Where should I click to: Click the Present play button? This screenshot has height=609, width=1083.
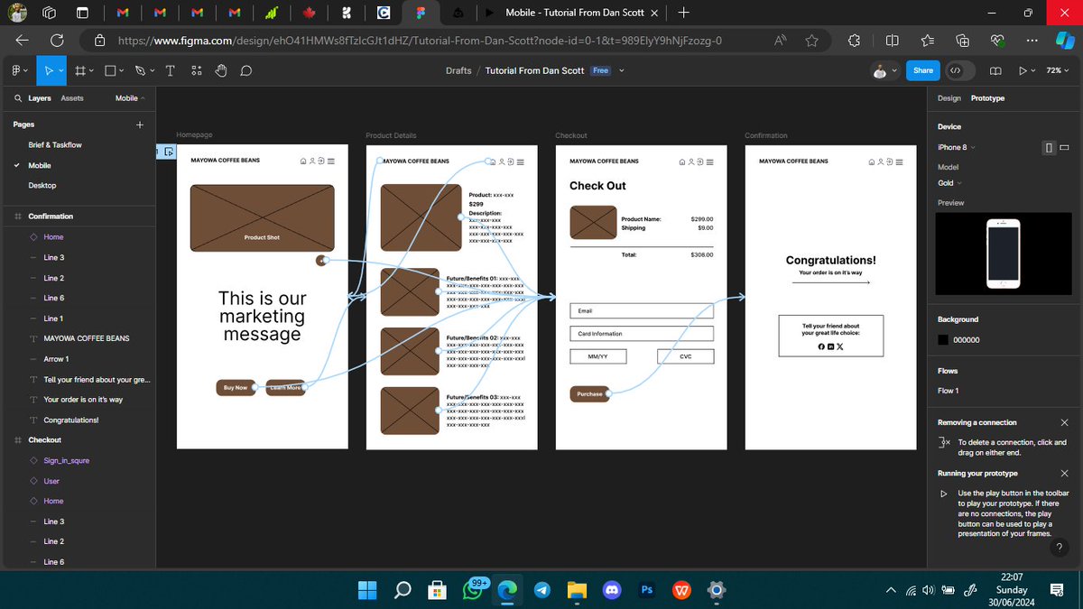pos(1023,70)
